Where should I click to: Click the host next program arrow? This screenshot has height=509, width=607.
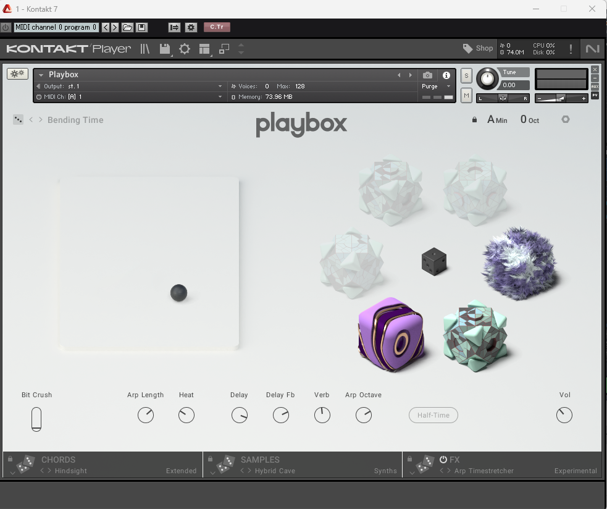click(x=115, y=27)
